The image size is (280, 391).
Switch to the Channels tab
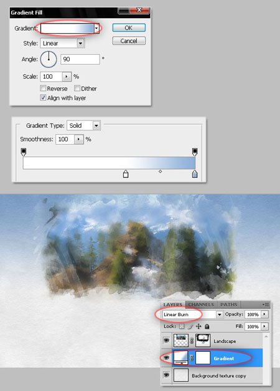(201, 304)
